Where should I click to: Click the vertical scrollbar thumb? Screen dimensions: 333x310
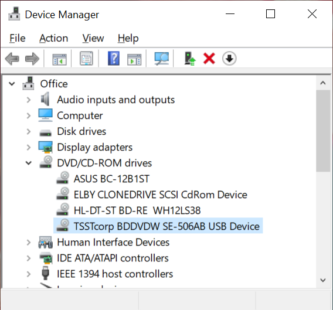(x=323, y=131)
